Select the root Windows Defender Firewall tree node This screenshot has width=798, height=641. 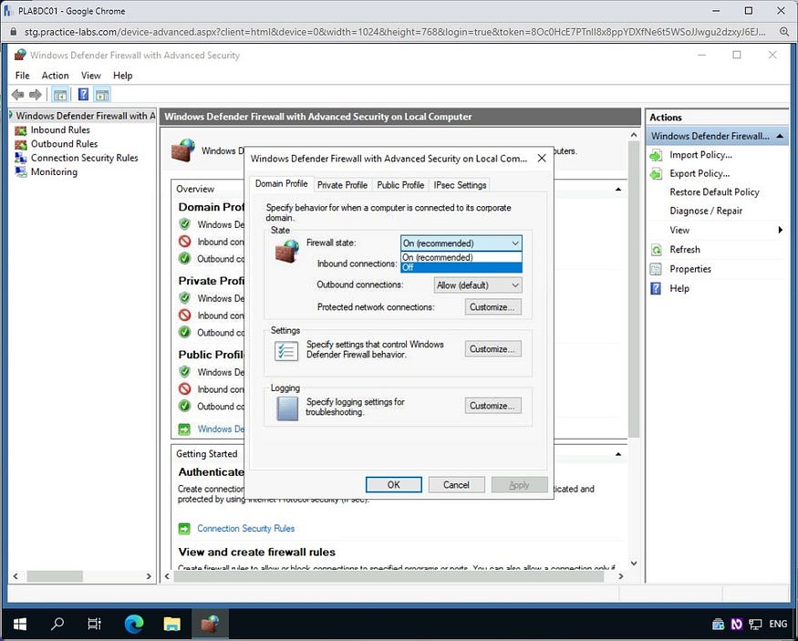click(85, 116)
